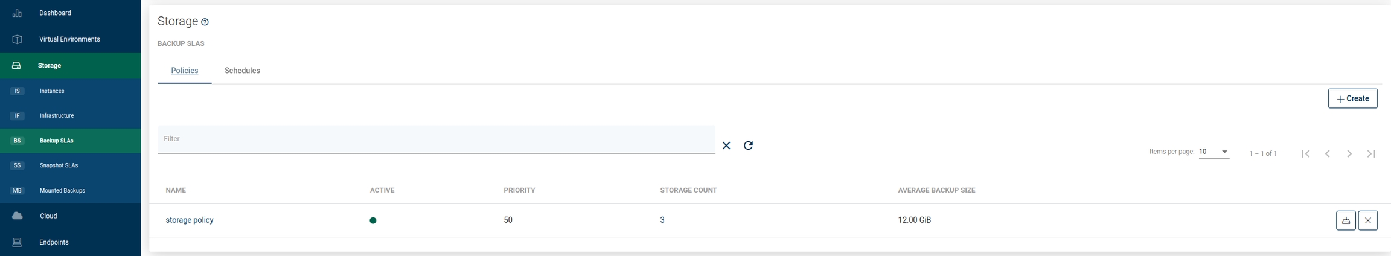1391x256 pixels.
Task: Open Mounted Backups in sidebar
Action: click(62, 191)
